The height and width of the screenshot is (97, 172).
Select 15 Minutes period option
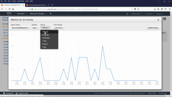coord(49,38)
